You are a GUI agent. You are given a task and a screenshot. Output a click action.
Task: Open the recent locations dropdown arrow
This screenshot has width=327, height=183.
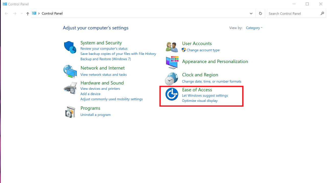pyautogui.click(x=21, y=14)
